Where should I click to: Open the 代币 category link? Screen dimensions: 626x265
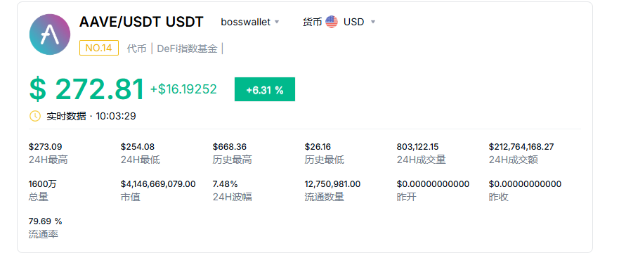(136, 49)
